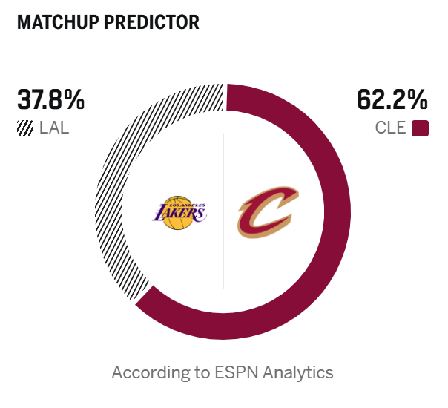Click the LAL team abbreviation label
The height and width of the screenshot is (408, 448).
[x=54, y=128]
